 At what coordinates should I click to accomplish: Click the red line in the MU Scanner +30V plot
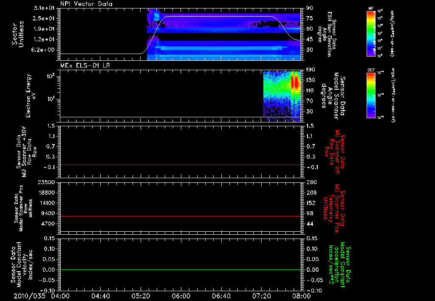pos(181,165)
